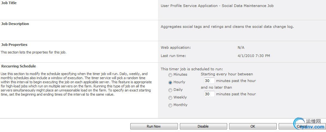Click the Web application N/A value

click(241, 47)
